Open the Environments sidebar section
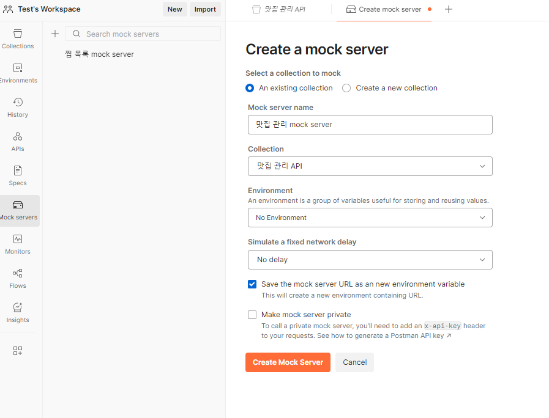The image size is (549, 418). [x=18, y=73]
